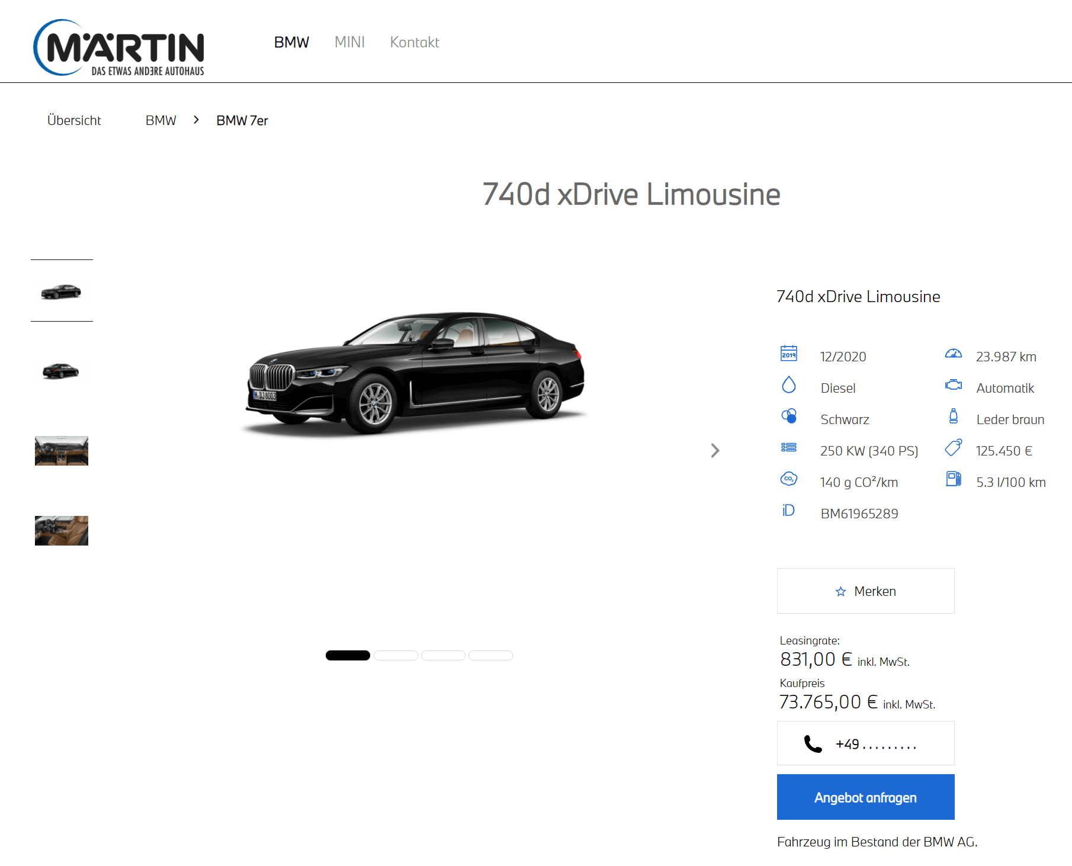
Task: Click the 831,00 € leasing rate
Action: click(x=816, y=659)
